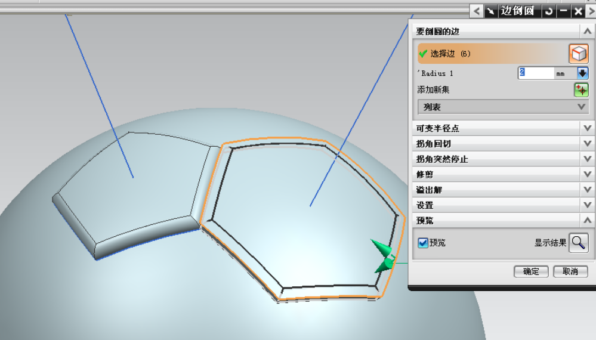The height and width of the screenshot is (340, 596).
Task: Click the edge selection cube icon
Action: point(579,54)
